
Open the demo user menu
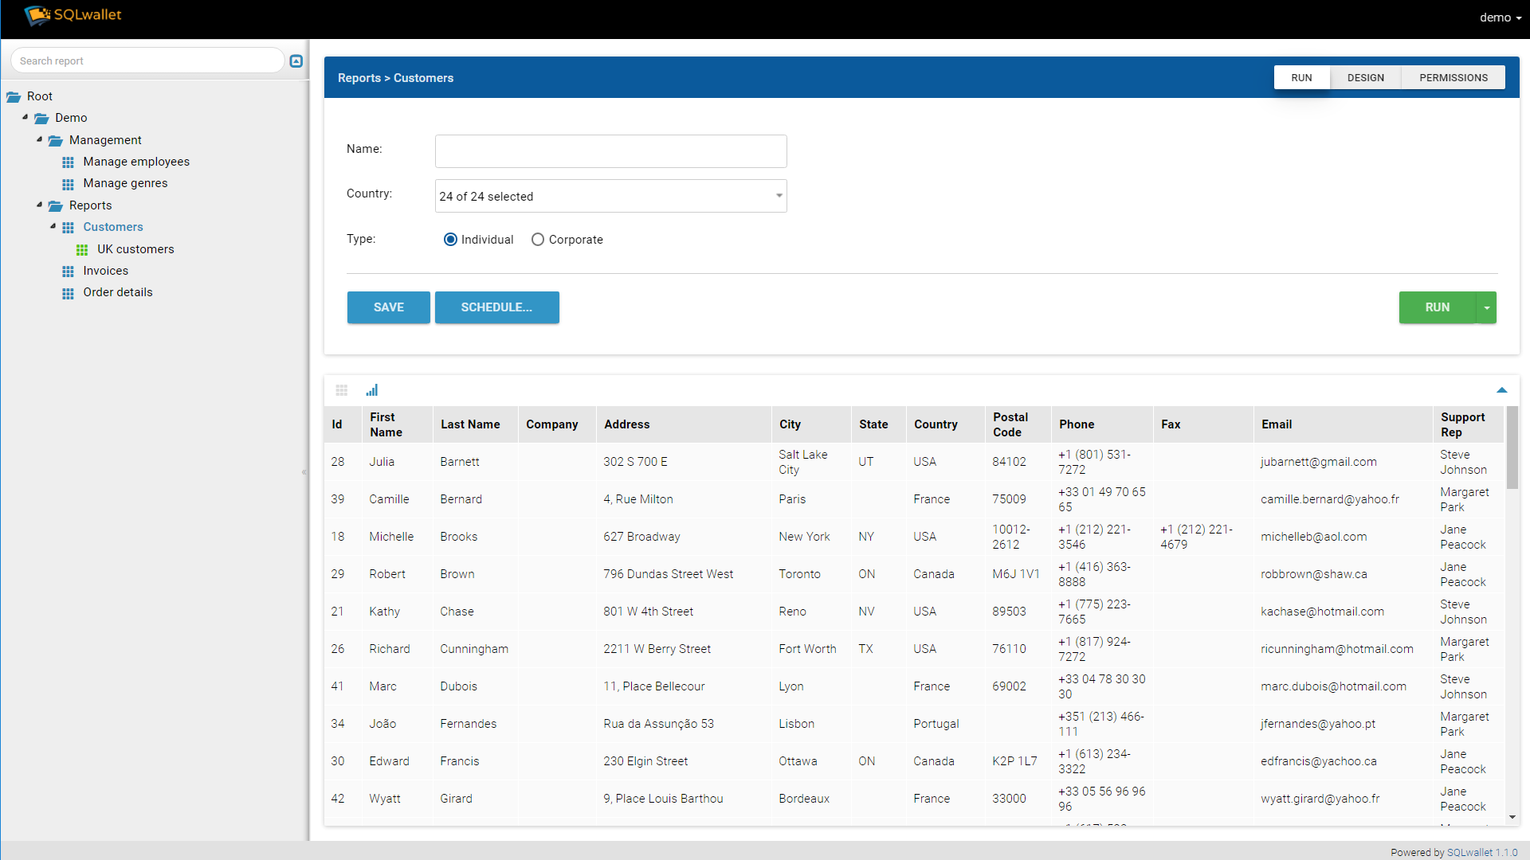pos(1500,18)
